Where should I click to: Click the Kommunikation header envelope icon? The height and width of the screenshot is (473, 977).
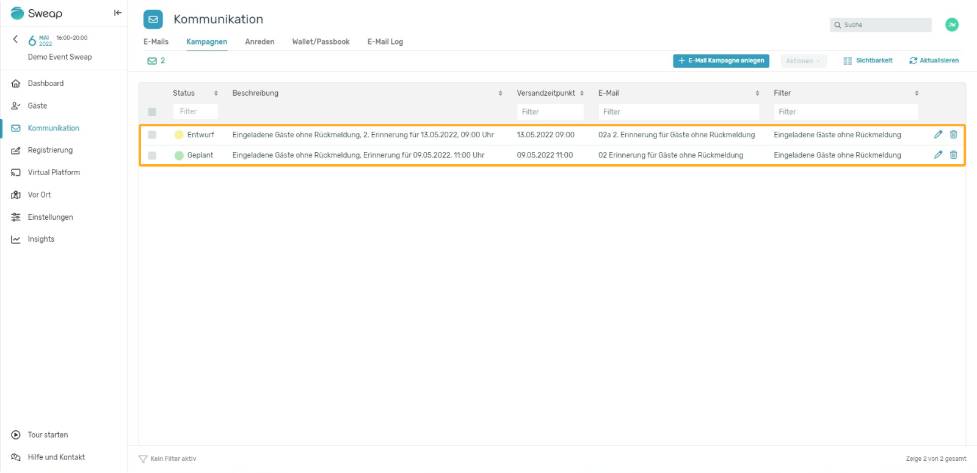153,20
